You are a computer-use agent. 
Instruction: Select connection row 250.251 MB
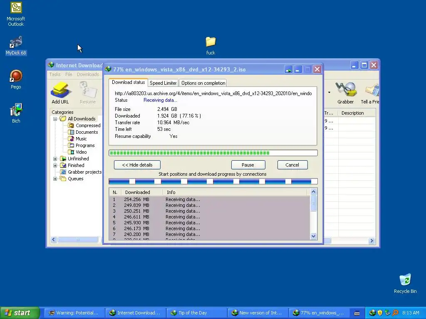[x=210, y=211]
